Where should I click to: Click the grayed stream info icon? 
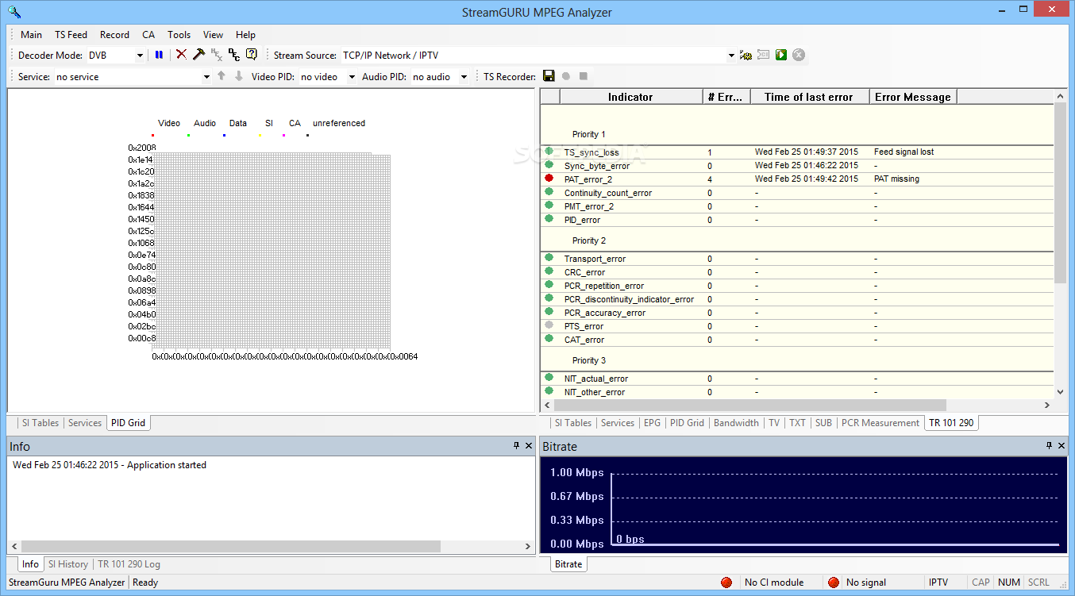[764, 55]
